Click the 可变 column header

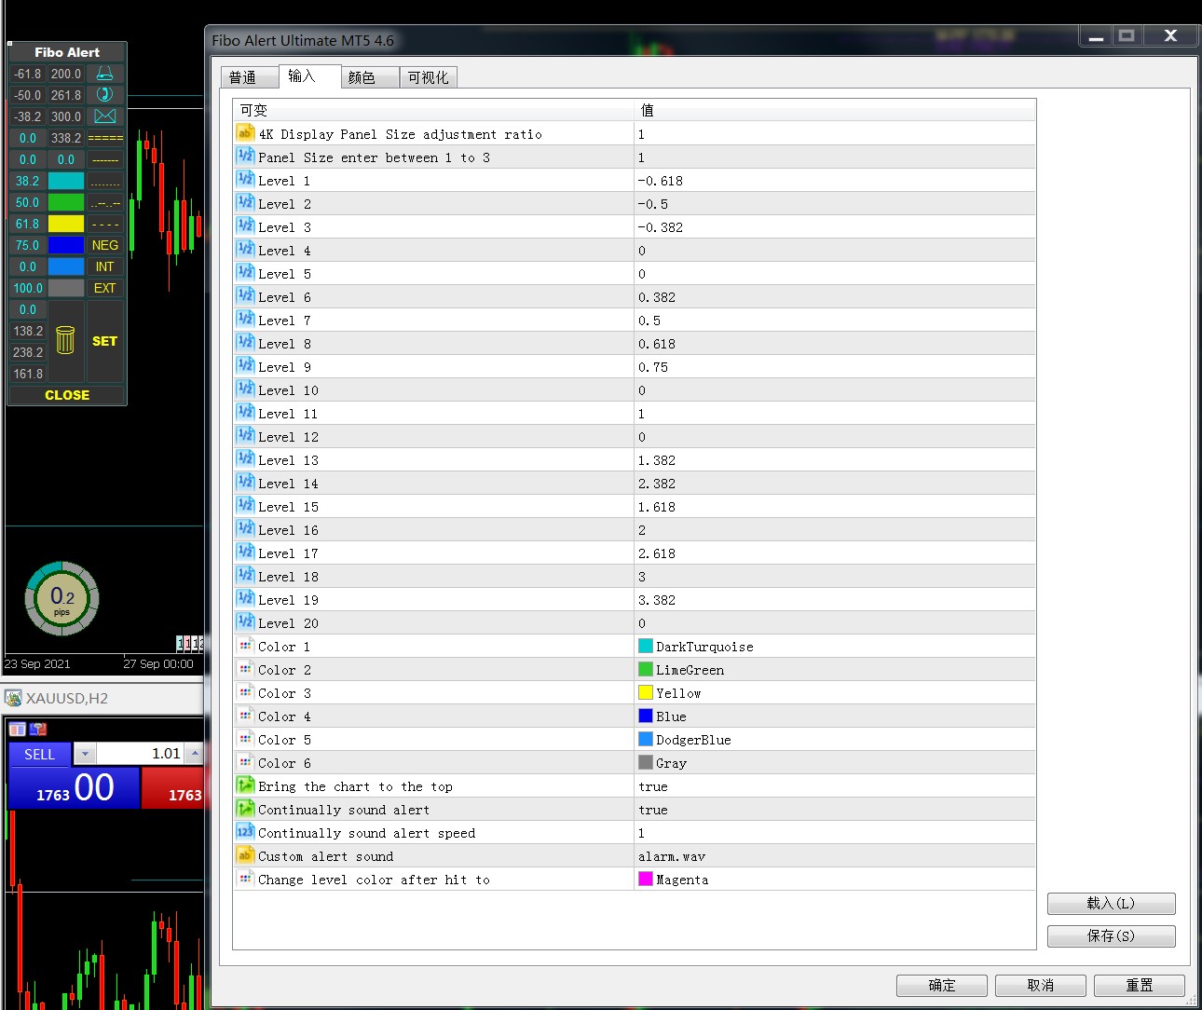[x=434, y=110]
